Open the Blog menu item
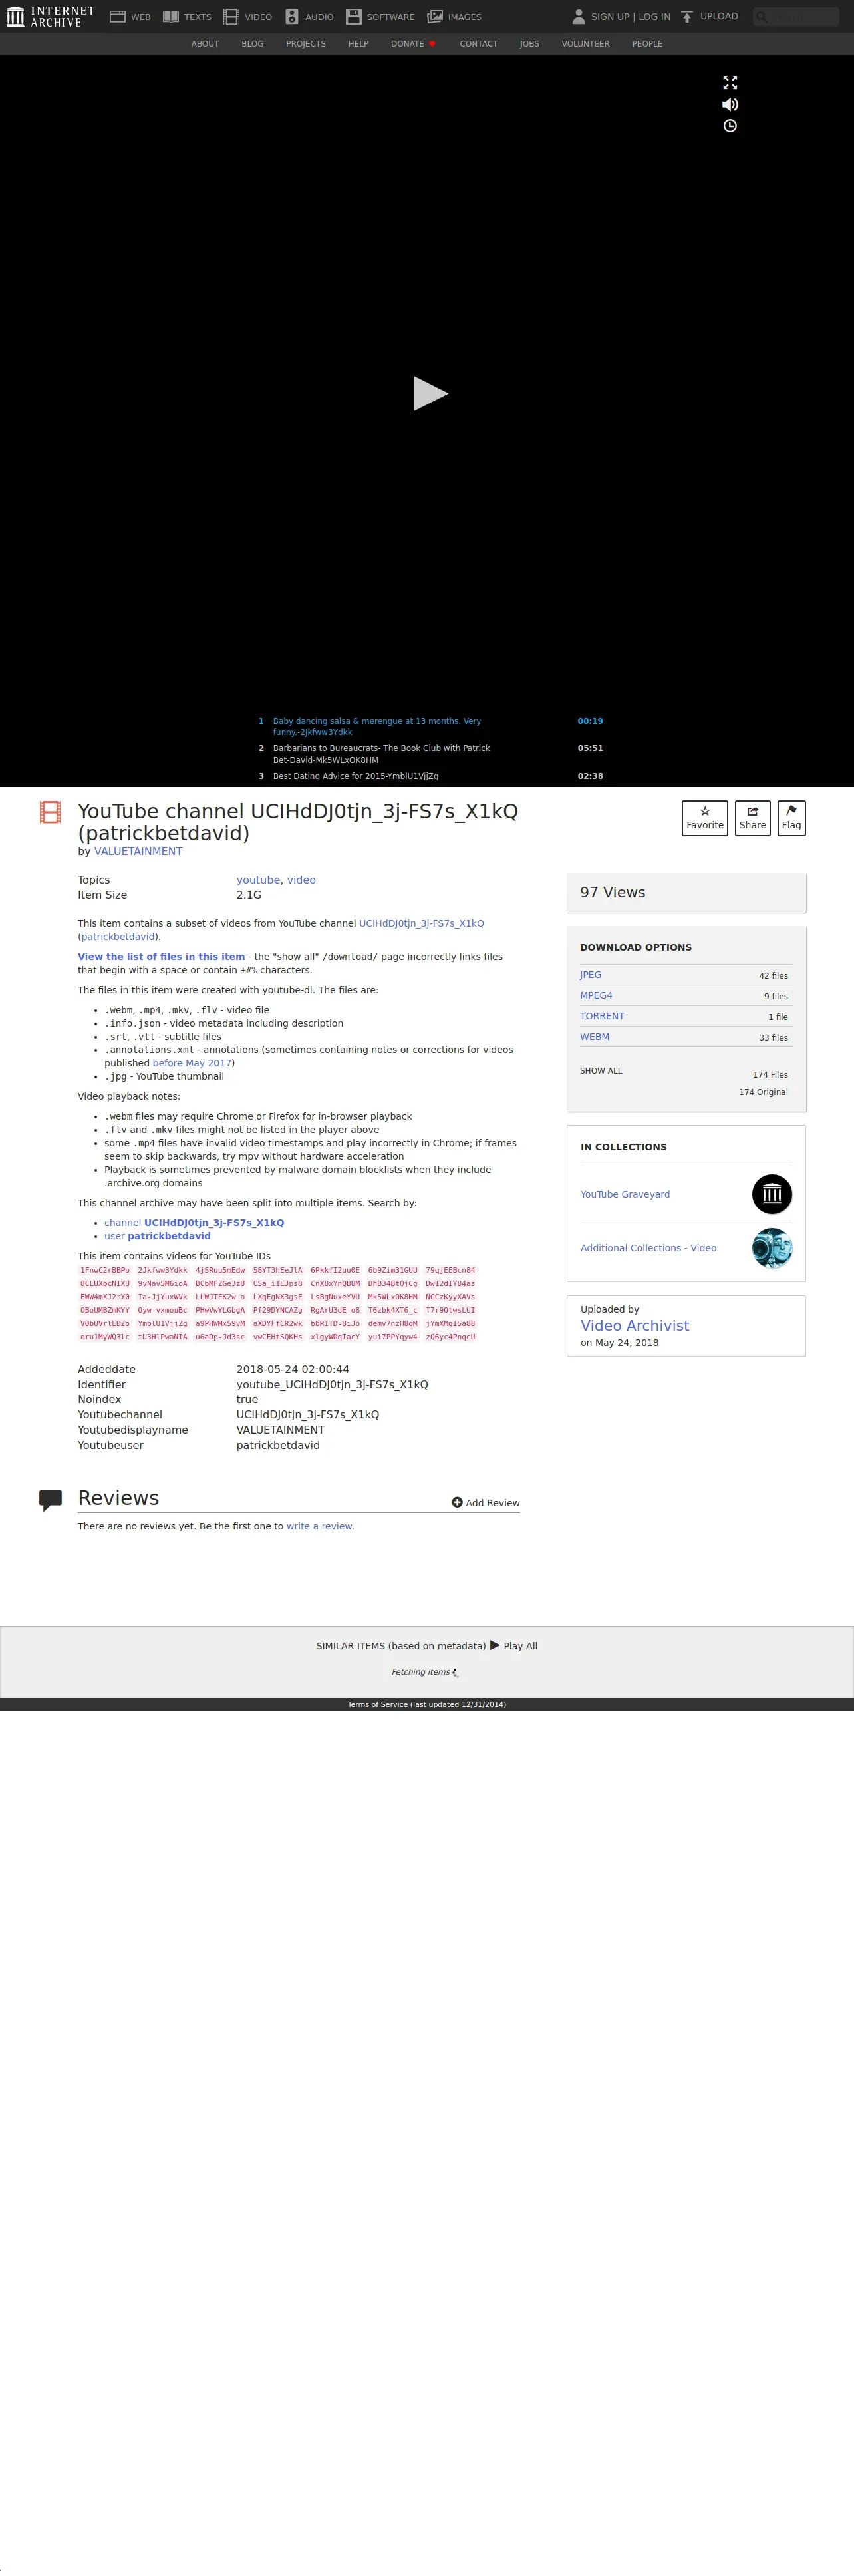The image size is (854, 2576). coord(253,44)
